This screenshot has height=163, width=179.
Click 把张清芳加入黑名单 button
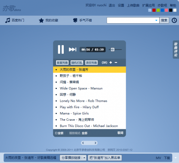click(105, 158)
